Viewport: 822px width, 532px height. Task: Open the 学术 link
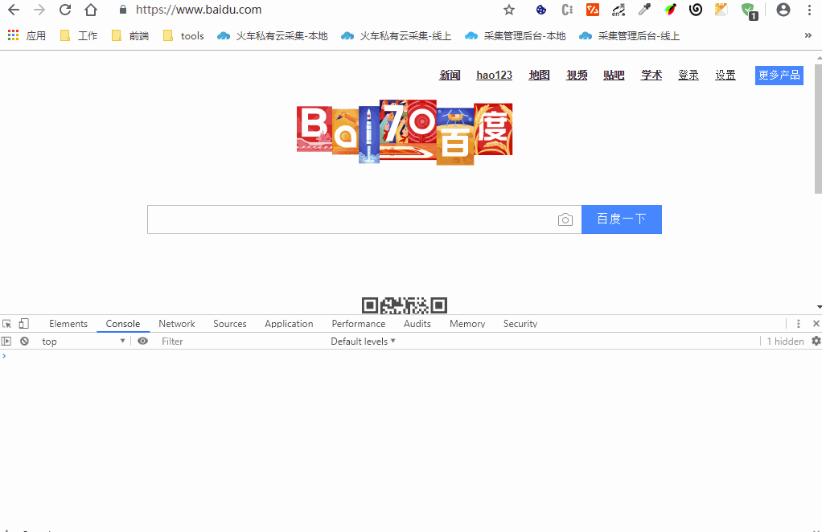click(651, 76)
